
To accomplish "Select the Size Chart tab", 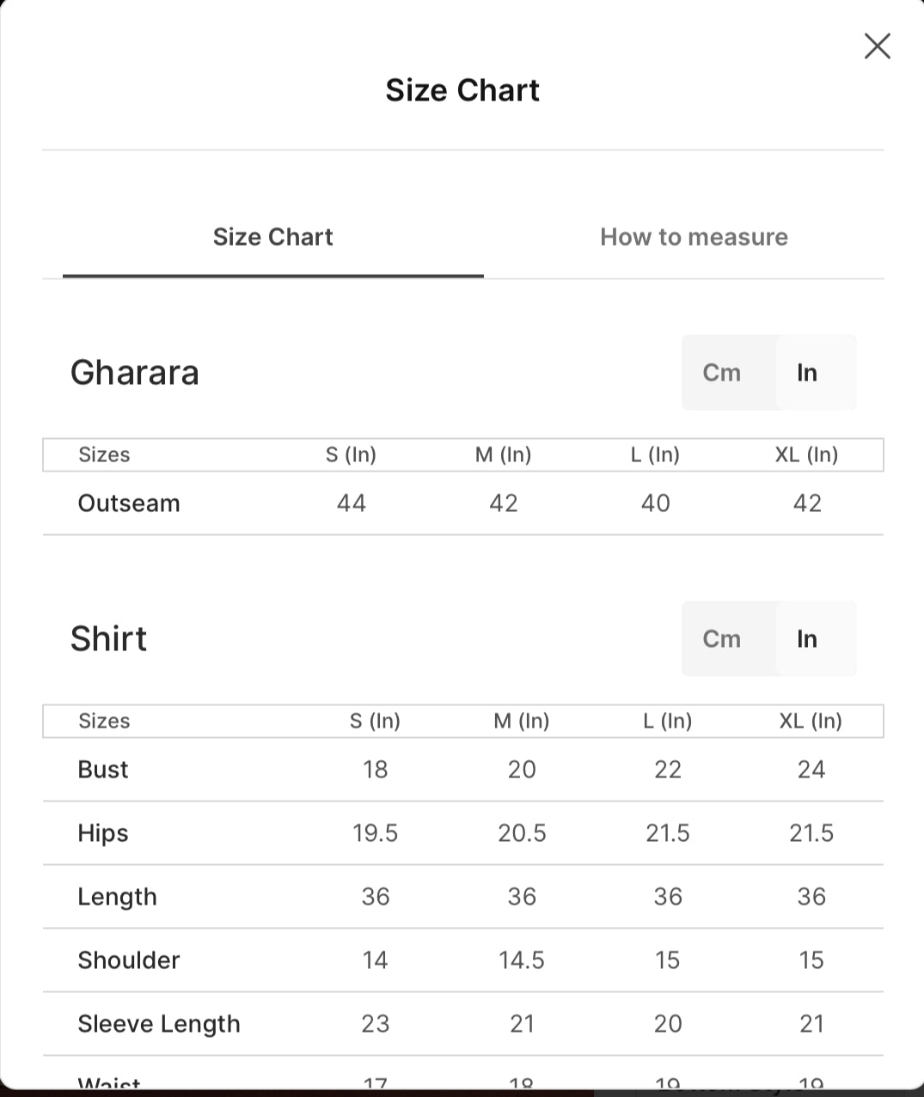I will pyautogui.click(x=272, y=237).
